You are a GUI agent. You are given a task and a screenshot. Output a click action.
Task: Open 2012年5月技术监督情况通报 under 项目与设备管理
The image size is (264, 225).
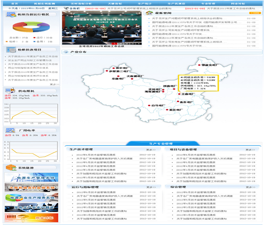pos(196,162)
